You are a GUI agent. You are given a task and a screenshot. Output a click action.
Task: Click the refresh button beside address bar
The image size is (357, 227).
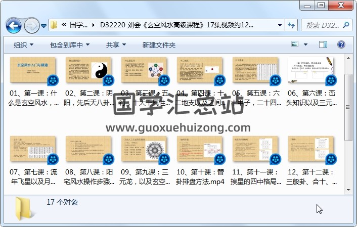tap(292, 25)
